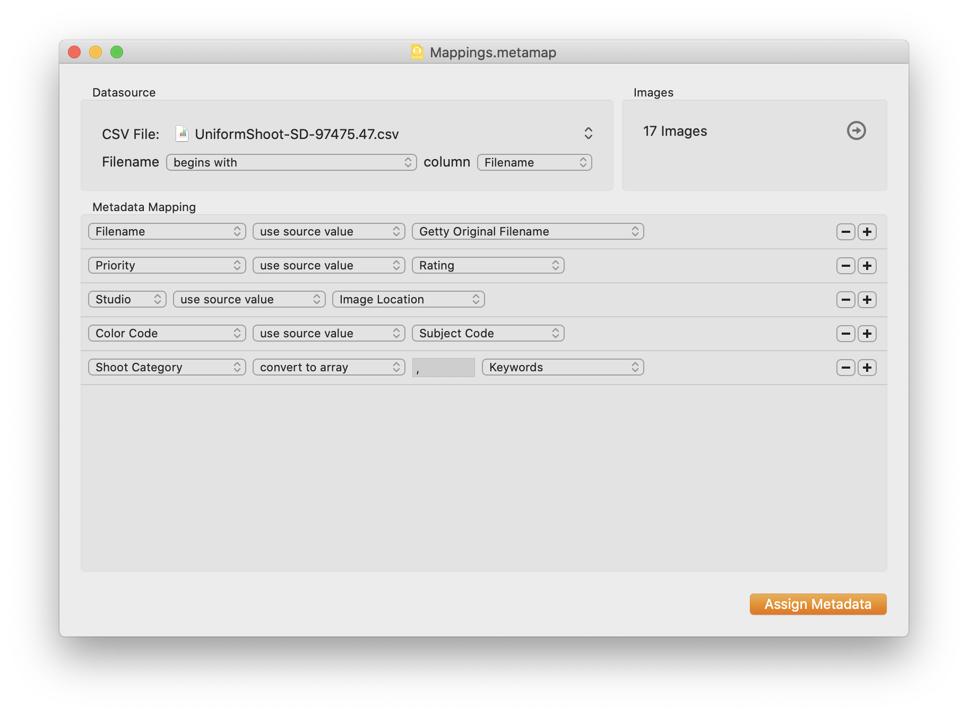Click the arrow icon beside 17 Images
968x715 pixels.
856,130
